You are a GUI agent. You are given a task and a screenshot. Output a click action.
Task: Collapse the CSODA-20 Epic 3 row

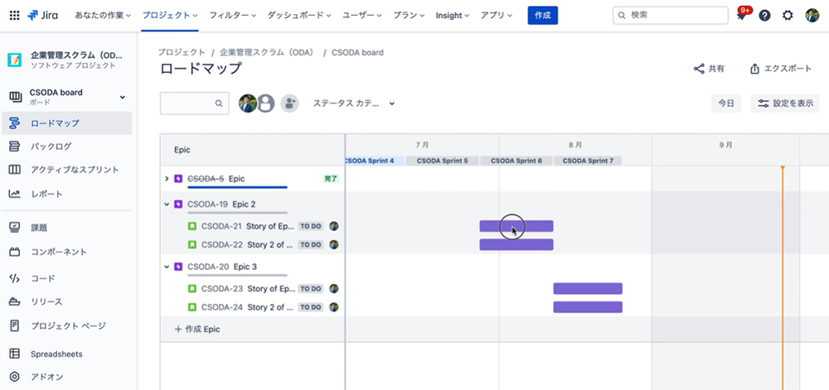click(x=167, y=267)
